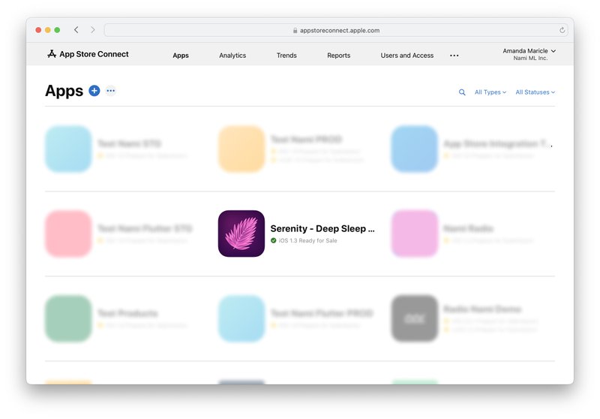Click the Nami ML Inc. team name
The width and height of the screenshot is (600, 419).
(x=530, y=59)
